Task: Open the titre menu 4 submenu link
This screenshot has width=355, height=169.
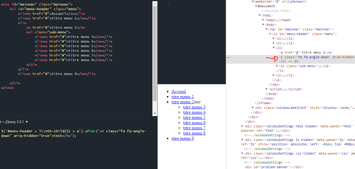Action: coord(194,112)
